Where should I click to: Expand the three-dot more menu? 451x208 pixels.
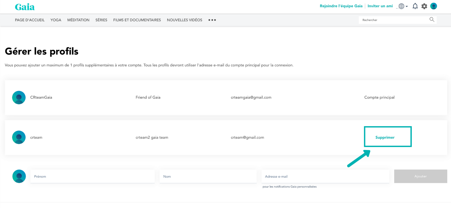click(x=212, y=20)
